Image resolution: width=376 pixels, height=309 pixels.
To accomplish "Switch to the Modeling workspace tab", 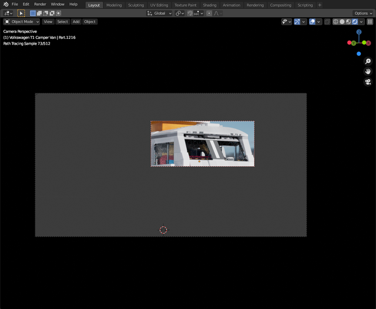I will [114, 5].
